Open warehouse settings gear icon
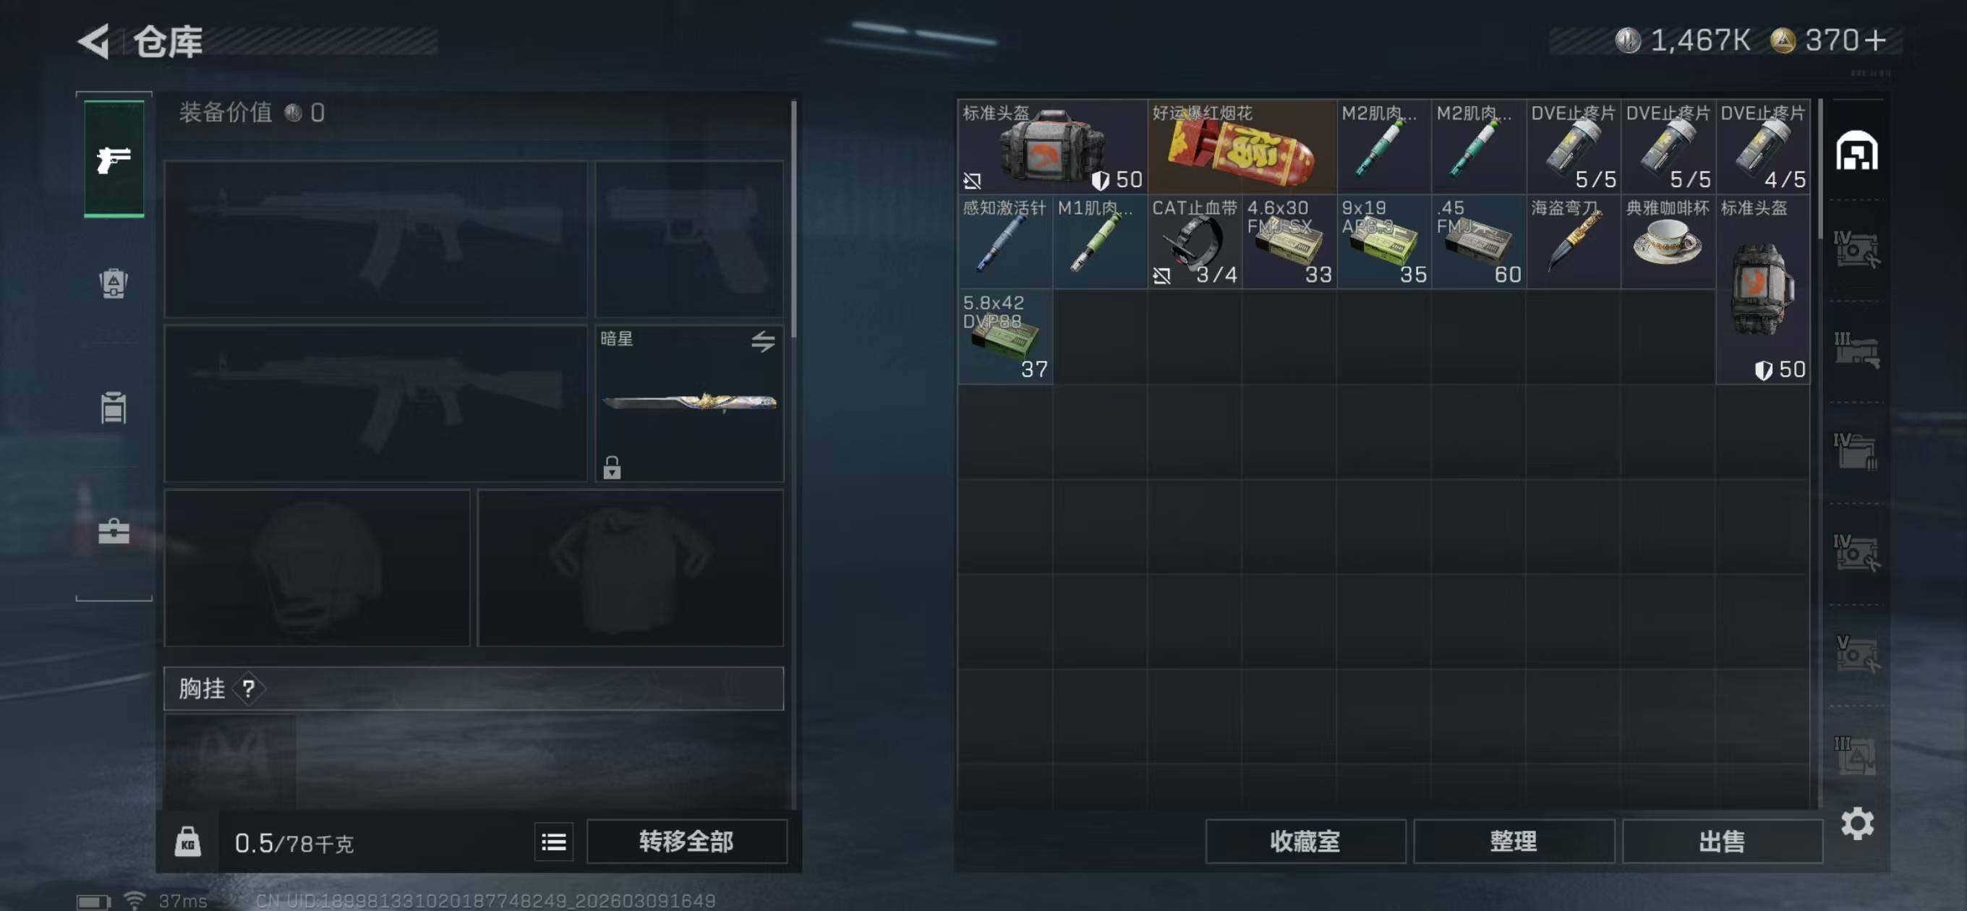1967x911 pixels. (1857, 824)
